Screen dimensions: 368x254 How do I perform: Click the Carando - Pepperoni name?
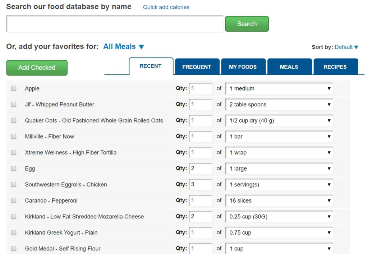coord(51,200)
